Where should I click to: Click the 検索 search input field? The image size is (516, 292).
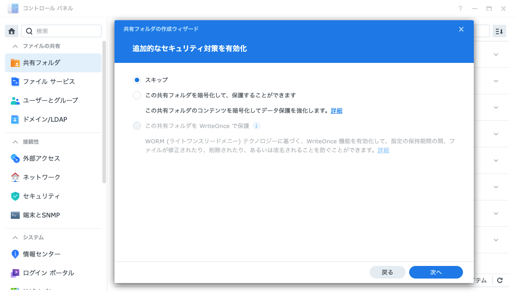coord(61,31)
